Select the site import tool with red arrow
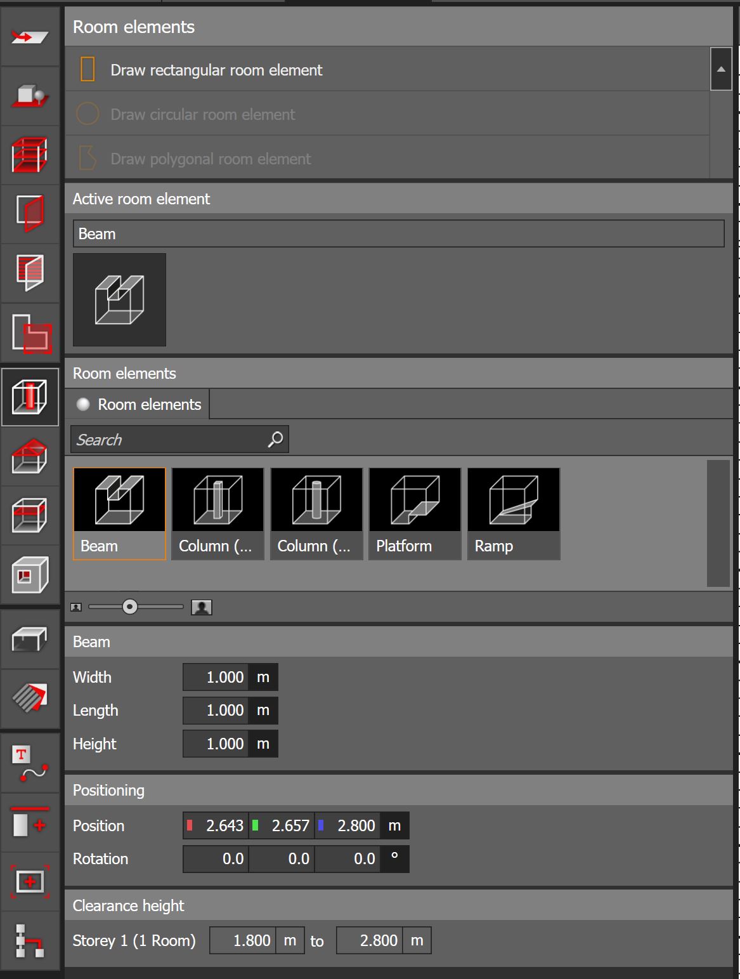740x979 pixels. (x=30, y=37)
